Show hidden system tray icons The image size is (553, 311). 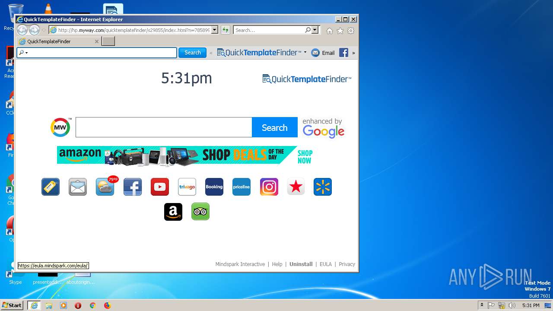click(x=482, y=305)
